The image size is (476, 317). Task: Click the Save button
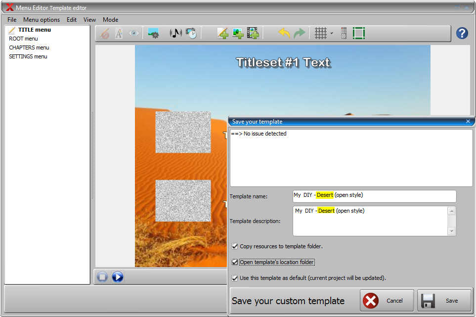click(444, 301)
